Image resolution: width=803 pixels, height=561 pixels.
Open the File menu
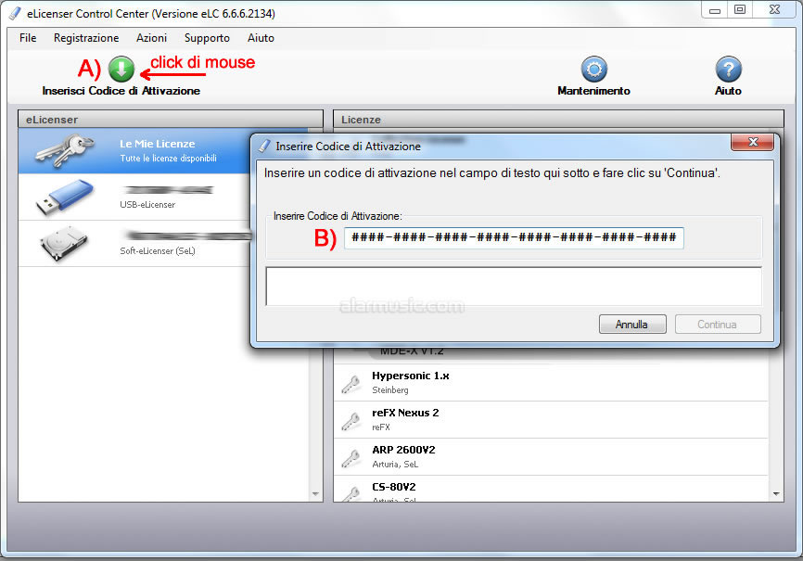(x=28, y=38)
